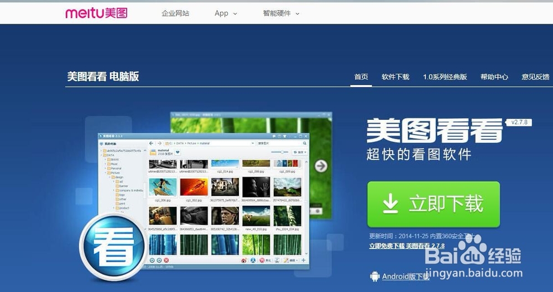The width and height of the screenshot is (553, 292).
Task: Expand the product folder arrow
Action: point(113,208)
